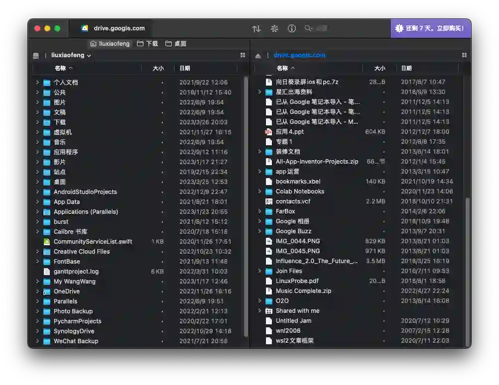Expand the AndroidStudioProjects folder
The width and height of the screenshot is (499, 385).
tap(37, 192)
